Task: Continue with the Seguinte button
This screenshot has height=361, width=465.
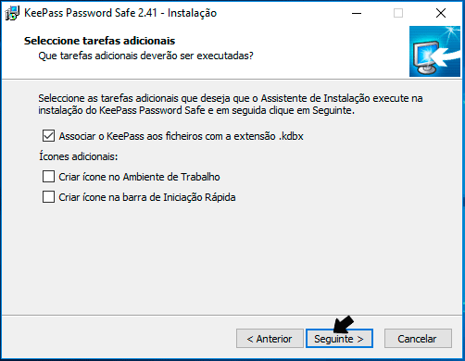Action: tap(339, 339)
